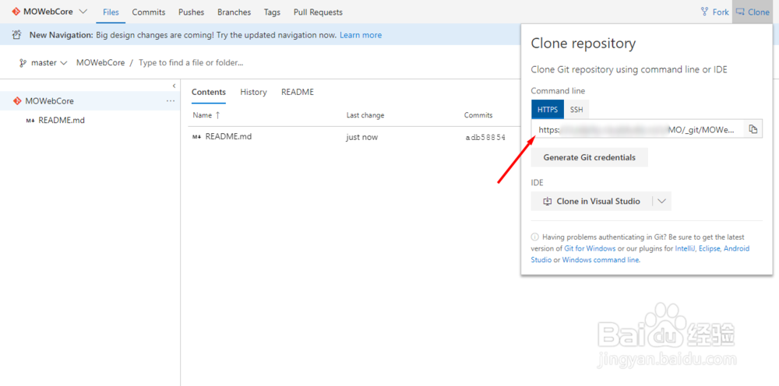Click the MOWebCore breadcrumb path

[x=100, y=63]
